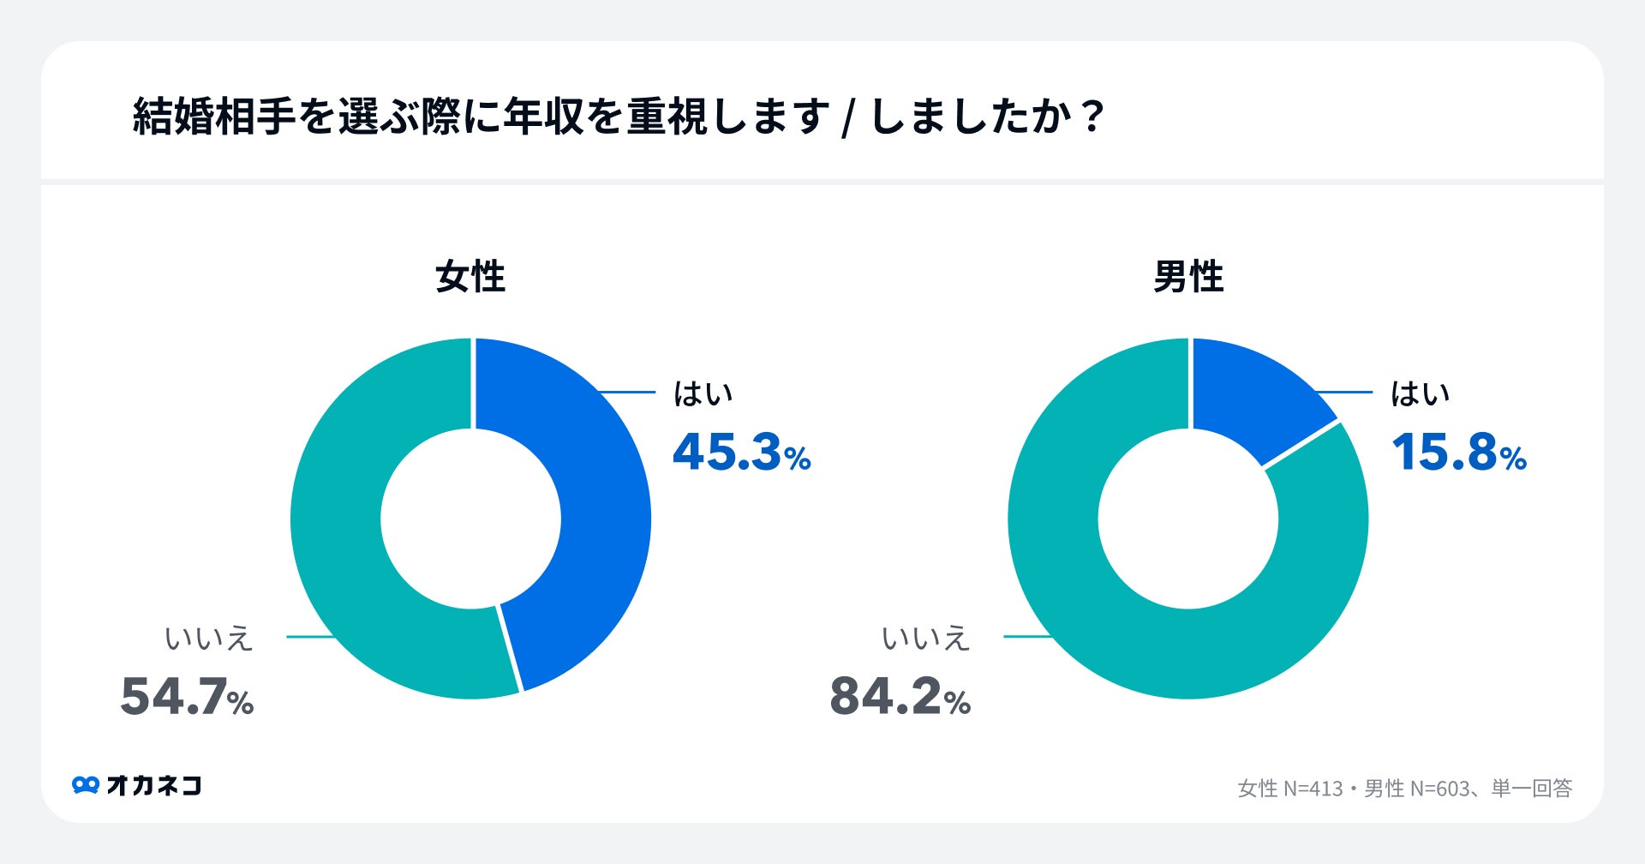The width and height of the screenshot is (1645, 864).
Task: Click the はい label beside men's chart
Action: [1420, 393]
